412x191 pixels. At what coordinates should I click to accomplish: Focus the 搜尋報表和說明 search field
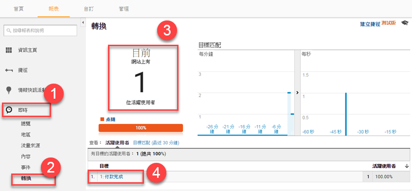pos(40,31)
